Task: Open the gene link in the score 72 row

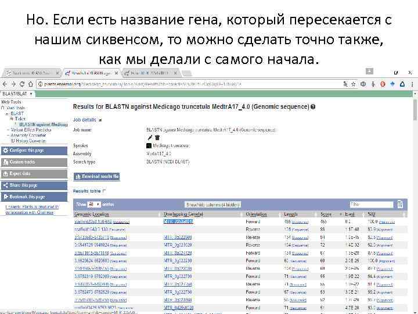Action: click(x=178, y=245)
